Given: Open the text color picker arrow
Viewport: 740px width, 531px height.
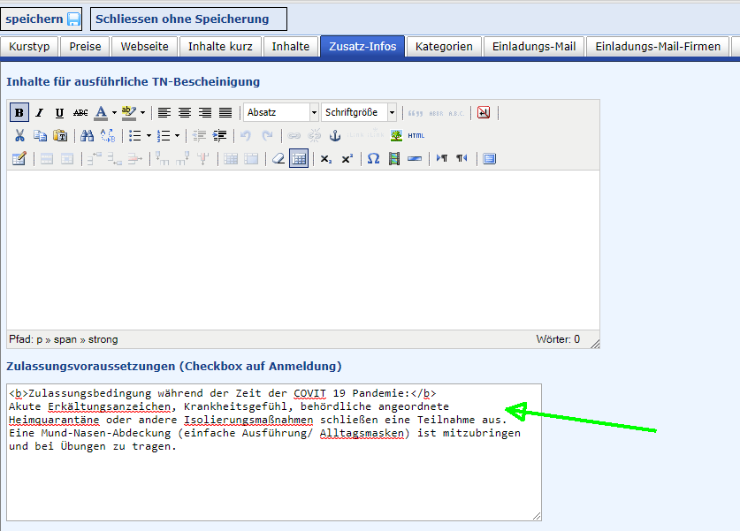Looking at the screenshot, I should tap(114, 113).
